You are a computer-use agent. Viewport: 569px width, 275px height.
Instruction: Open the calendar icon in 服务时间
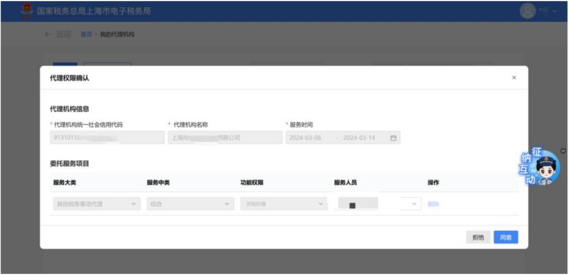pos(393,138)
